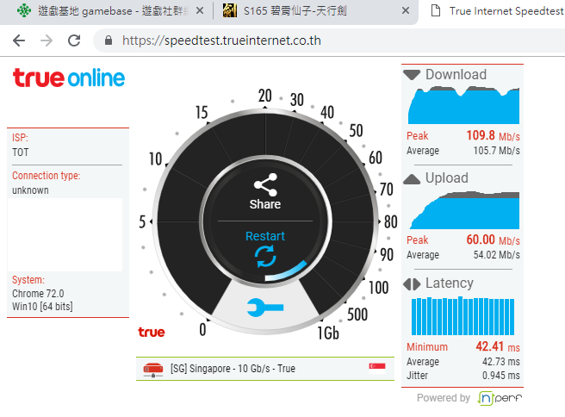The height and width of the screenshot is (417, 565).
Task: Click the S165 tab favicon
Action: 229,11
